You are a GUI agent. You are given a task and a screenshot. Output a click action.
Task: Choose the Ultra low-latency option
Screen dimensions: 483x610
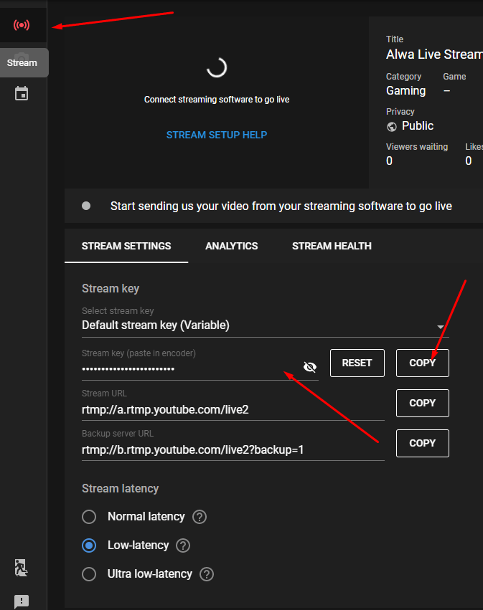[89, 574]
